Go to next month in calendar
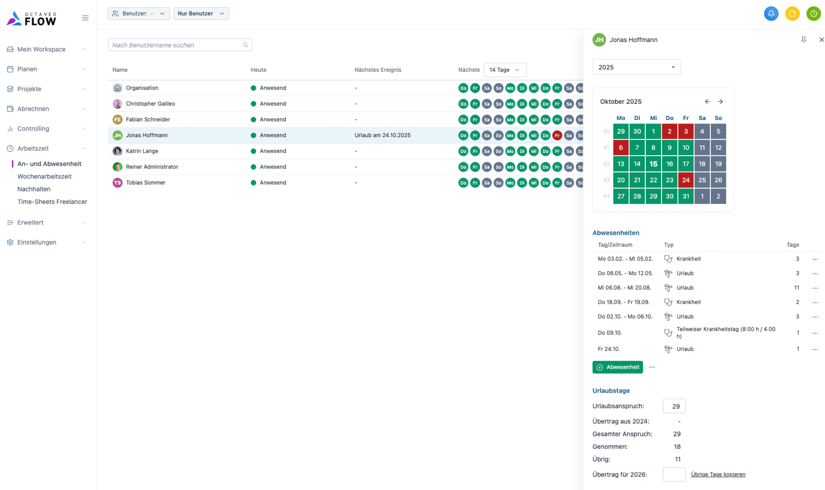825x490 pixels. point(720,101)
